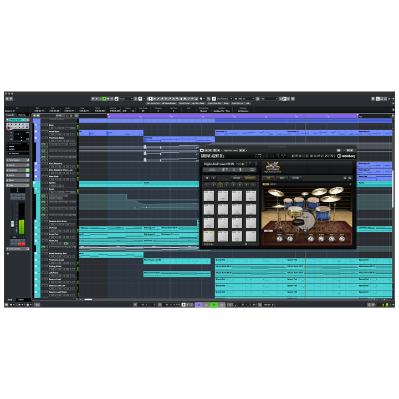This screenshot has height=399, width=399.
Task: Open the Grid Relative snap type dropdown
Action: [222, 99]
